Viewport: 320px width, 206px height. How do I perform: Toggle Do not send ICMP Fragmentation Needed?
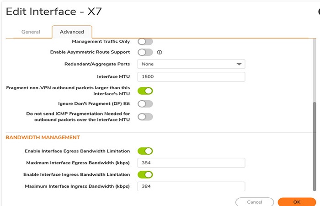[x=145, y=117]
